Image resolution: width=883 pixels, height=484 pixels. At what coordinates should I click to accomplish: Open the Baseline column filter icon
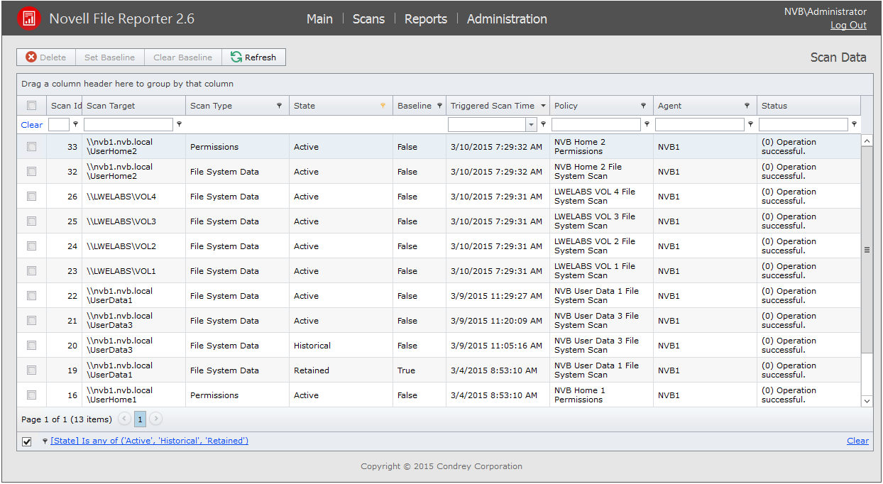point(439,106)
